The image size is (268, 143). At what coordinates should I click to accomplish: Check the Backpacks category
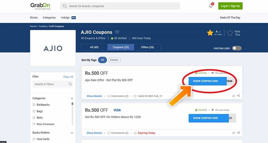(34, 105)
